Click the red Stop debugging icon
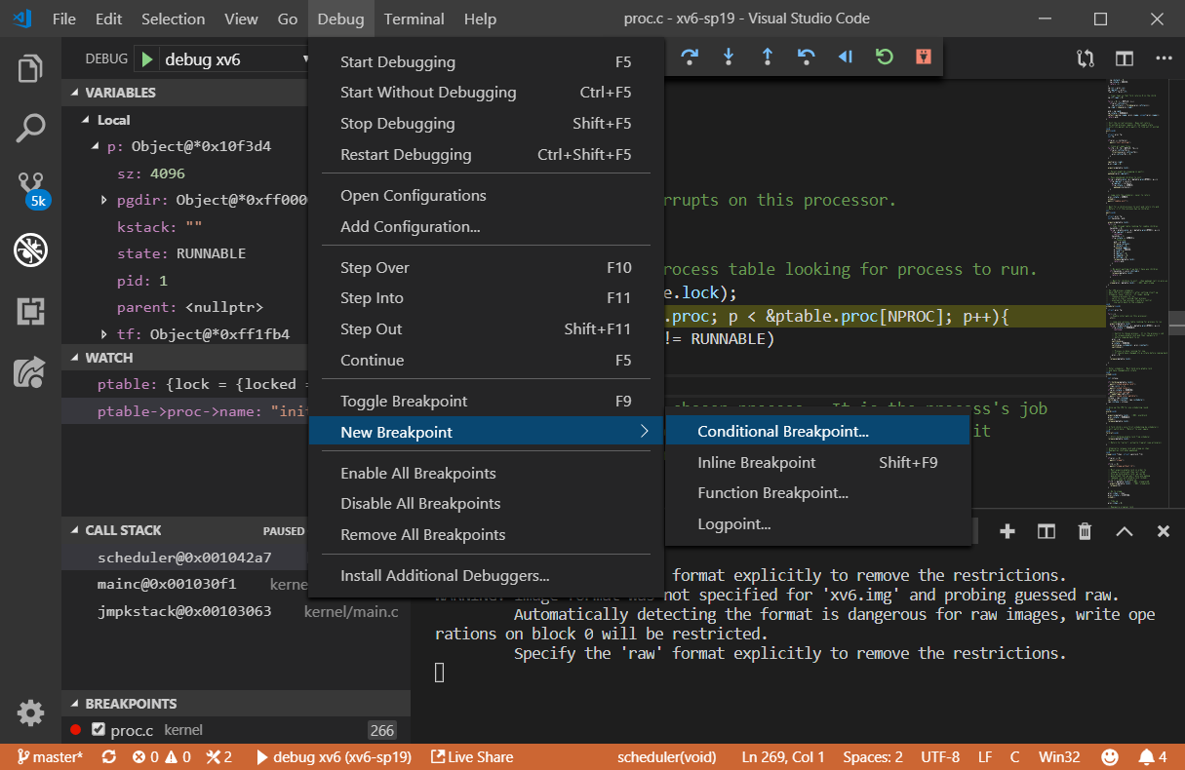 click(x=923, y=58)
